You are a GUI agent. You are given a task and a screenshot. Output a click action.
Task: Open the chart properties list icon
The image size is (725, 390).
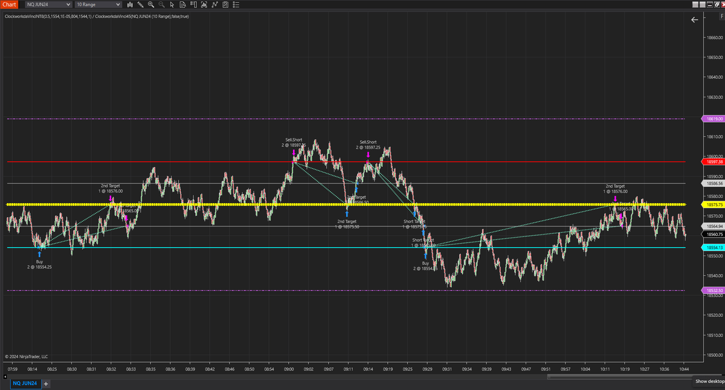[236, 4]
